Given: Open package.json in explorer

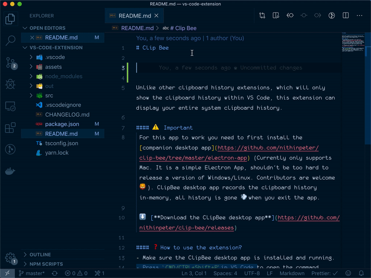Looking at the screenshot, I should click(62, 124).
